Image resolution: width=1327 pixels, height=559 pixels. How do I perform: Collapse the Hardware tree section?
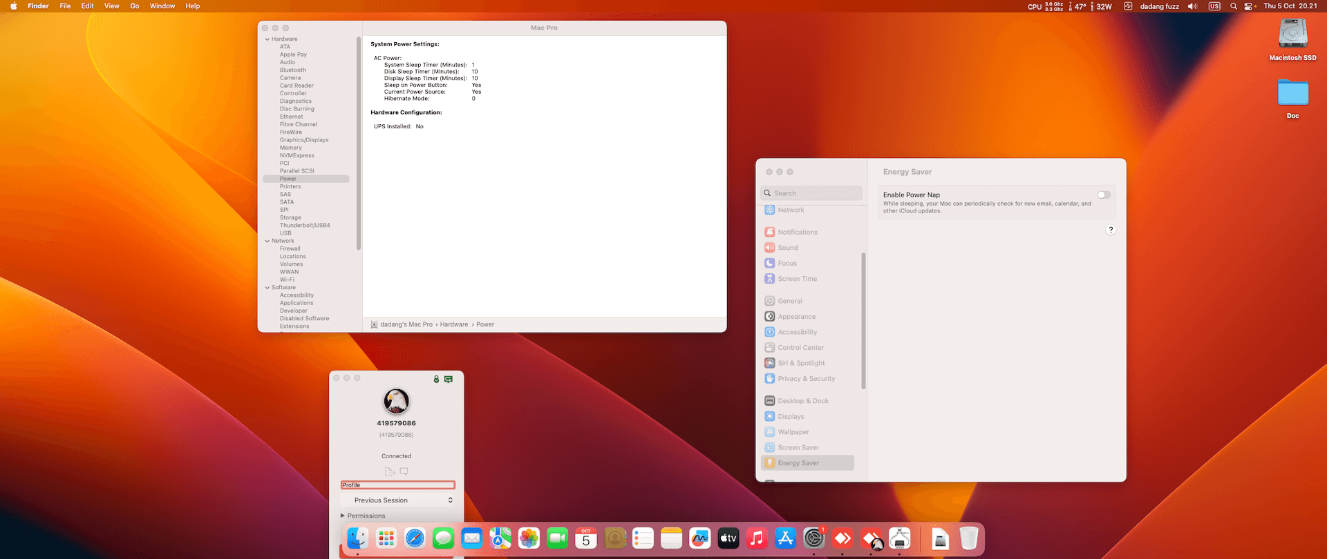pyautogui.click(x=267, y=39)
